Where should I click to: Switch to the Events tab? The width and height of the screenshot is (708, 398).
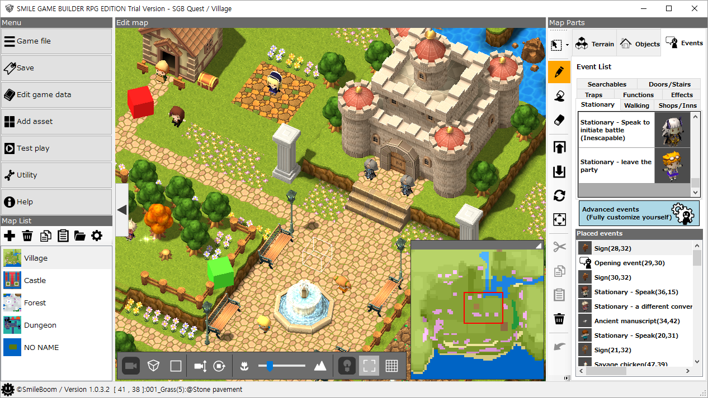click(683, 43)
